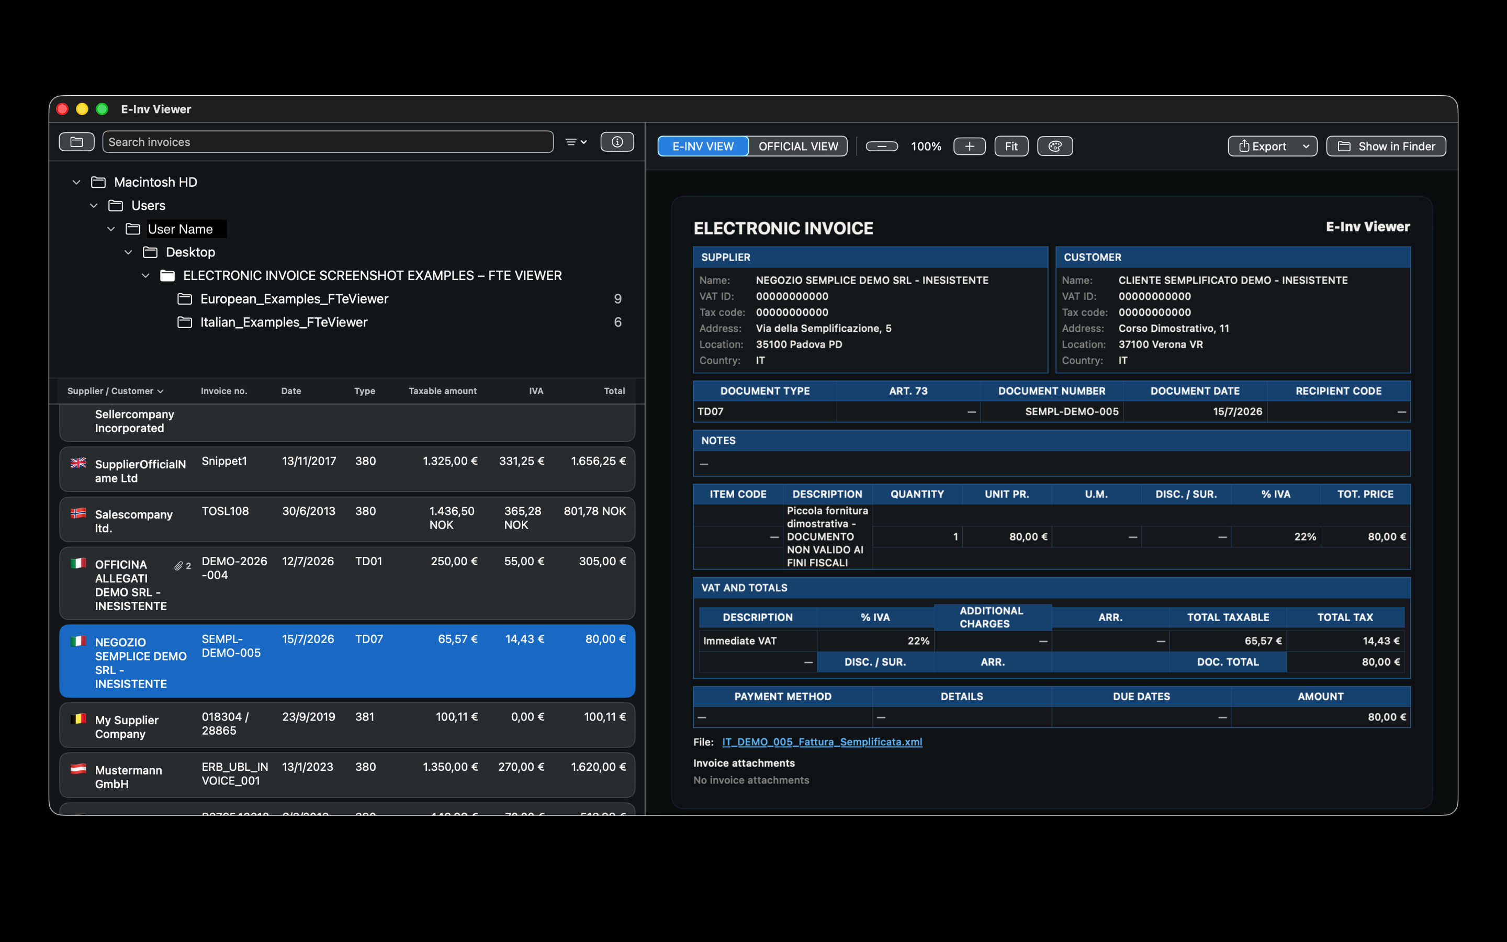1507x942 pixels.
Task: Open the info button beside the search bar
Action: (x=617, y=142)
